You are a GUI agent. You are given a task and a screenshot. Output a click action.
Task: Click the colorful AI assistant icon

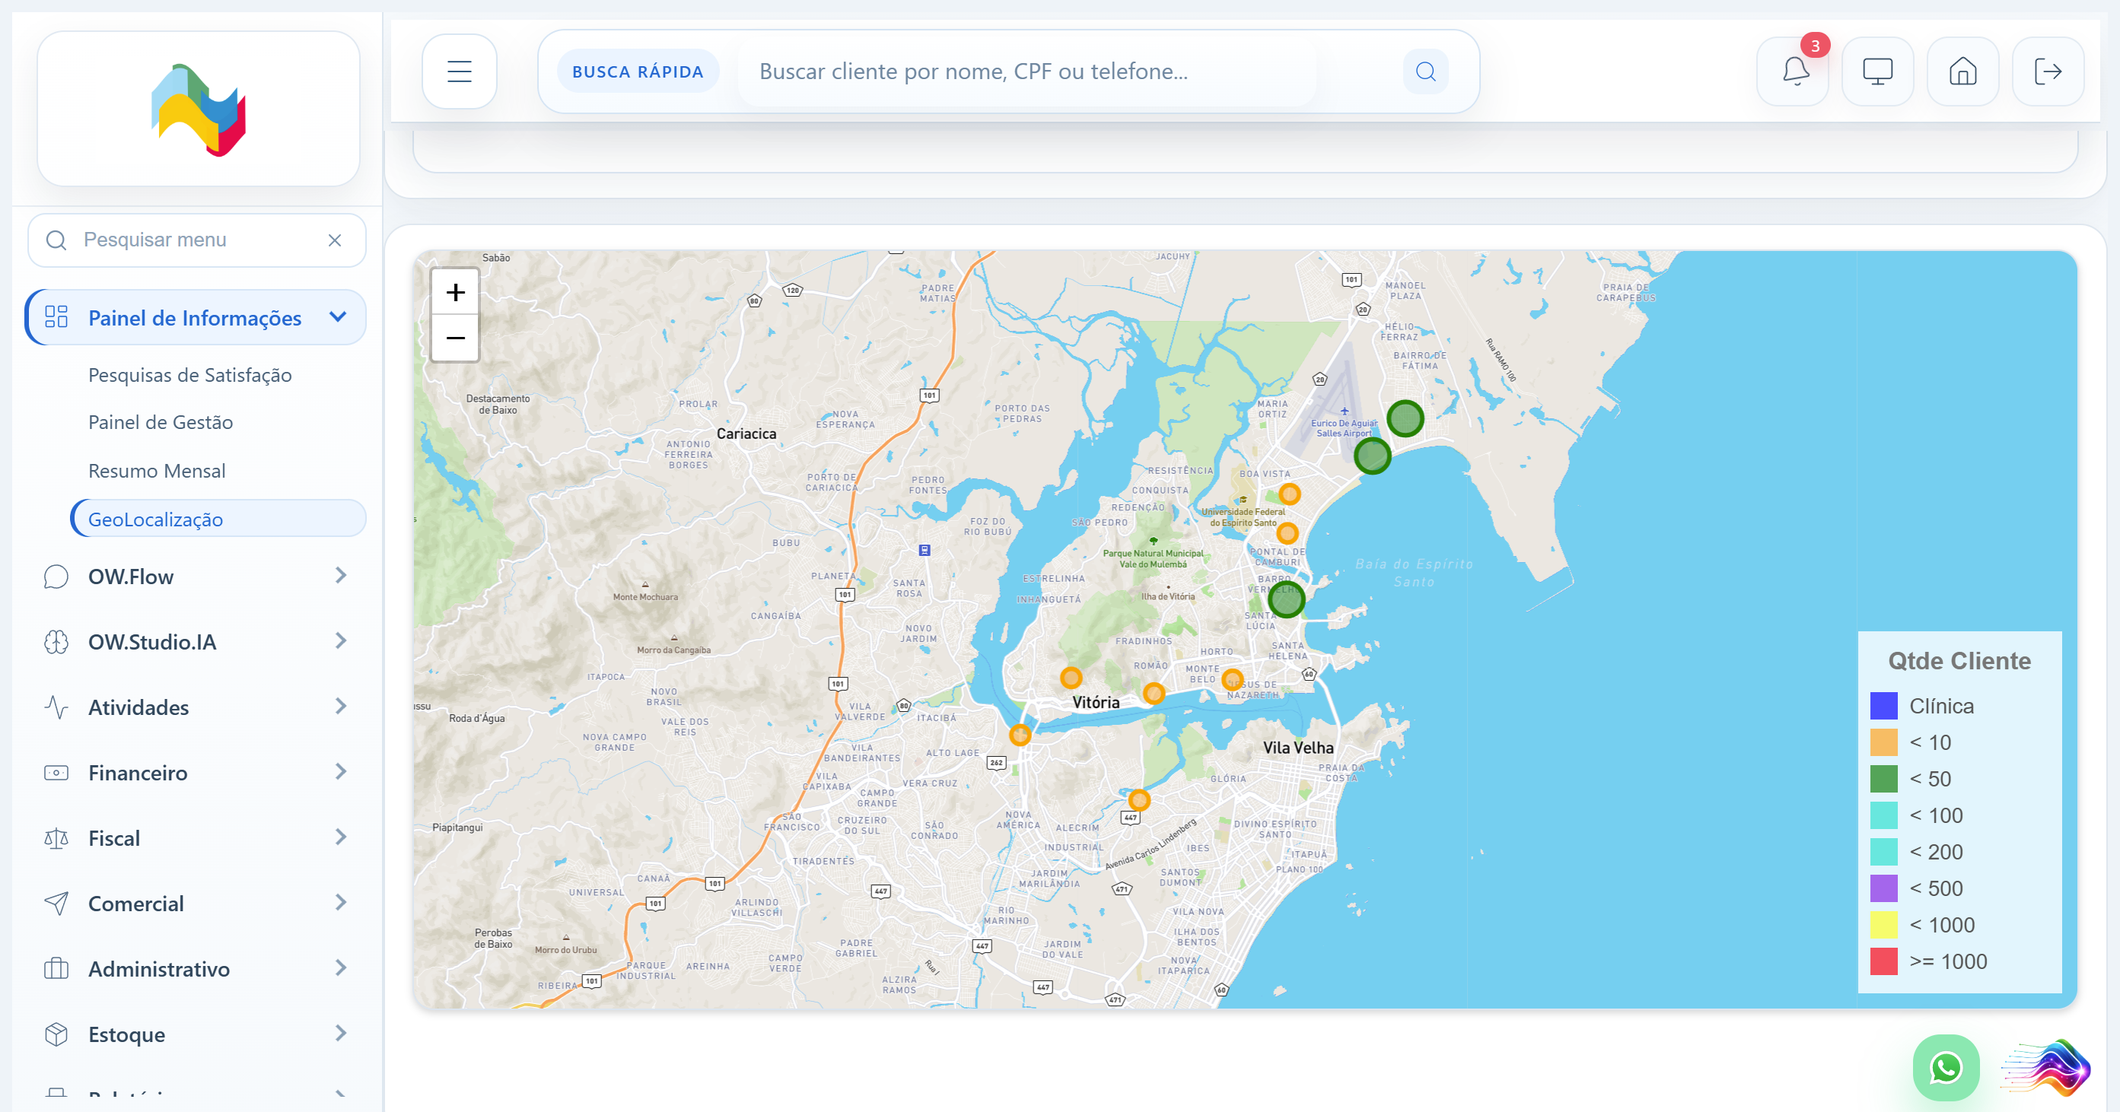tap(2047, 1068)
